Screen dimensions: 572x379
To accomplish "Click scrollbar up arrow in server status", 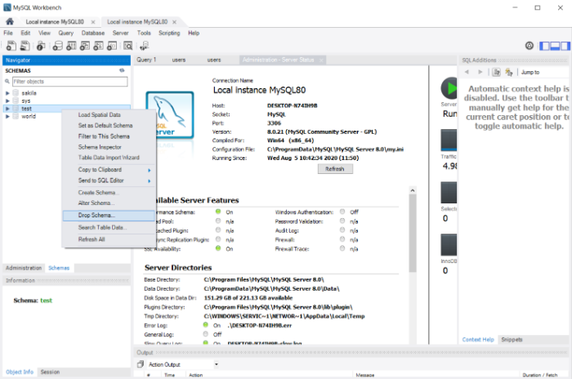I will [413, 190].
